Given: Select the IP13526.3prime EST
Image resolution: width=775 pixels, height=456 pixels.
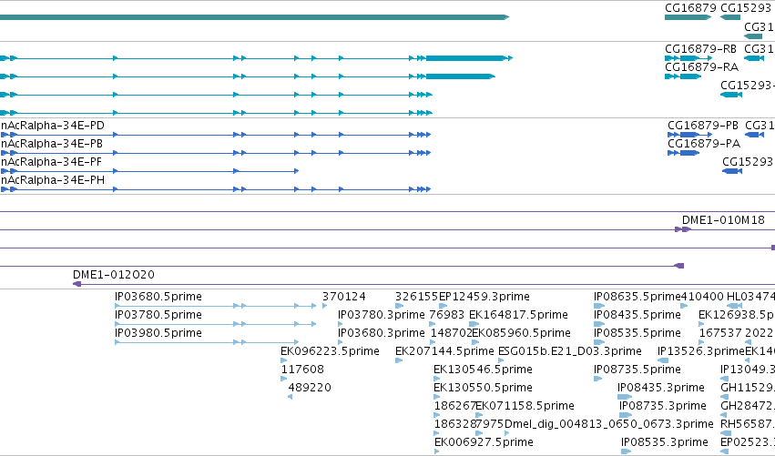Looking at the screenshot, I should (663, 360).
